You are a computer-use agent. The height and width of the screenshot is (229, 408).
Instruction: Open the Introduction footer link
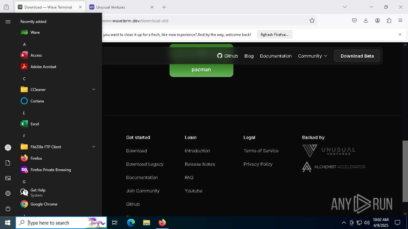click(197, 151)
